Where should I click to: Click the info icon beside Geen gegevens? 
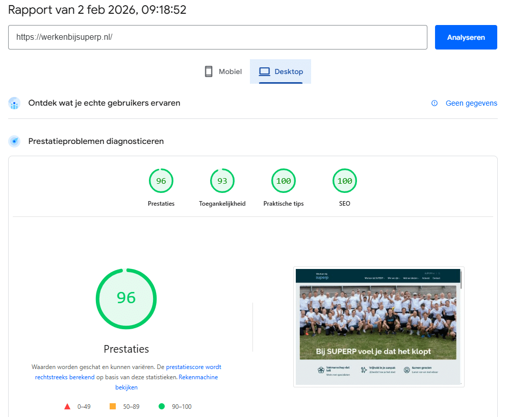pyautogui.click(x=434, y=103)
